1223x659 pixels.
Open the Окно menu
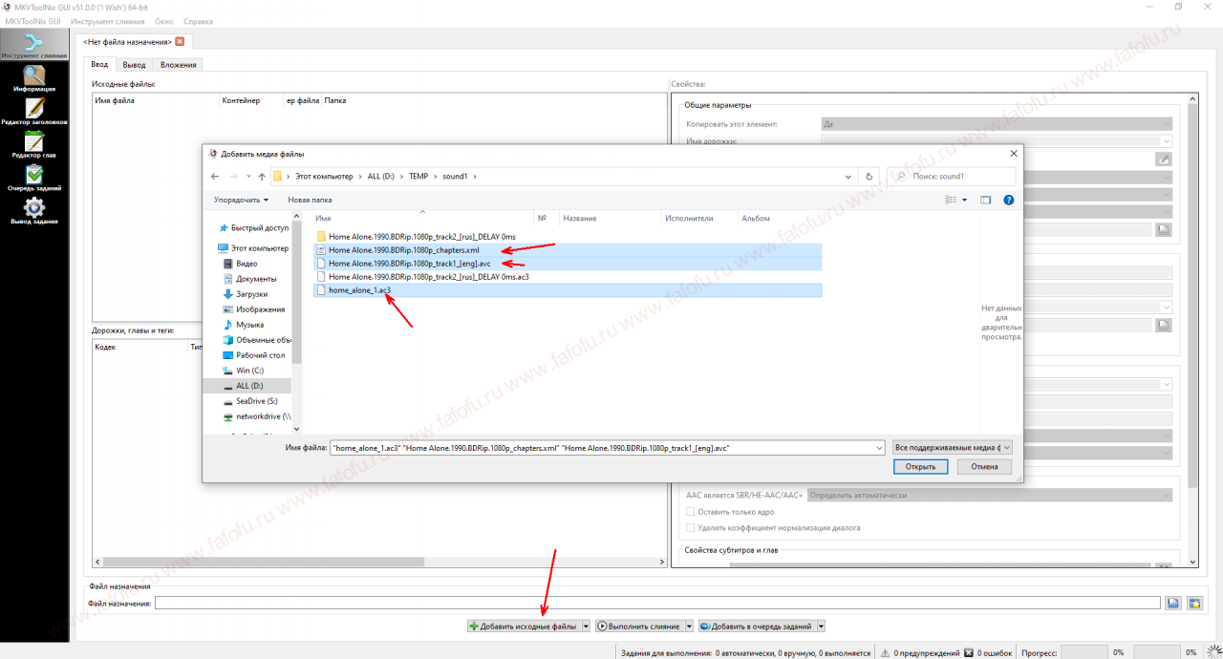pos(165,21)
